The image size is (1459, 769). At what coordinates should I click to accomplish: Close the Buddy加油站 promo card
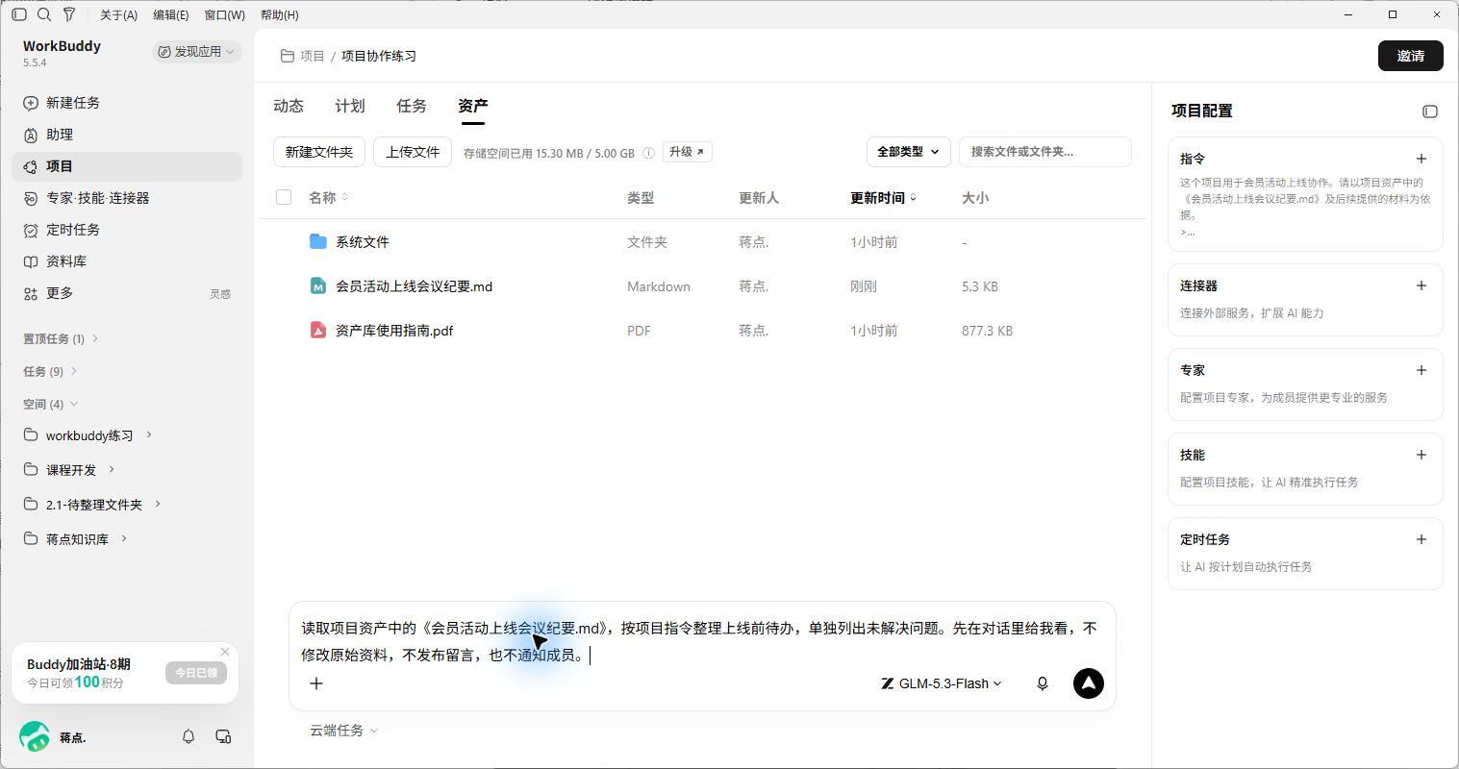tap(225, 652)
